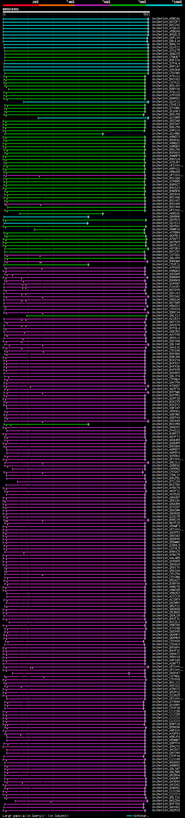The width and height of the screenshot is (185, 818).
Task: Click hit label UniRef100_Q40131
Action: click(x=166, y=348)
